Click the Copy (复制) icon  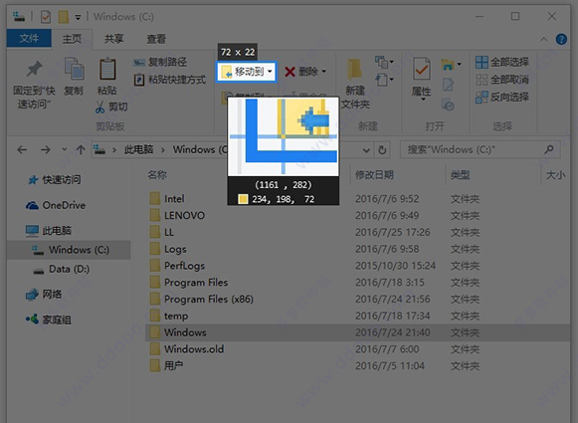coord(74,69)
